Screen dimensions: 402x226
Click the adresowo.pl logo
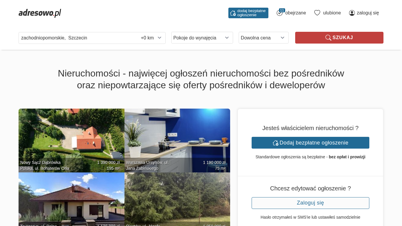(40, 13)
